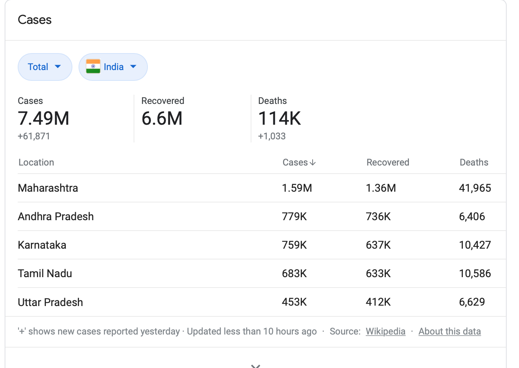Click the 6,629 deaths value
This screenshot has height=368, width=519.
point(472,302)
